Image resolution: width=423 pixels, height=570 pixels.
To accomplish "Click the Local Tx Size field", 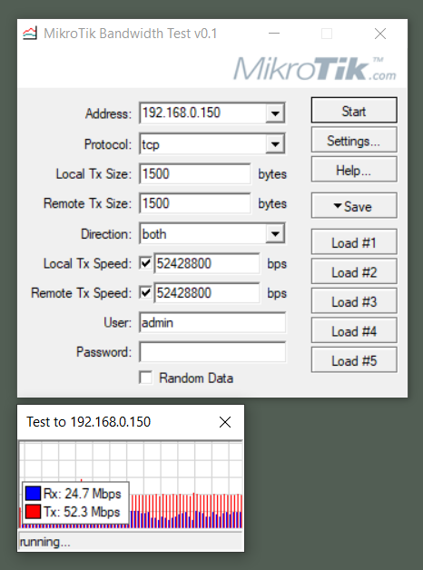I will (195, 173).
